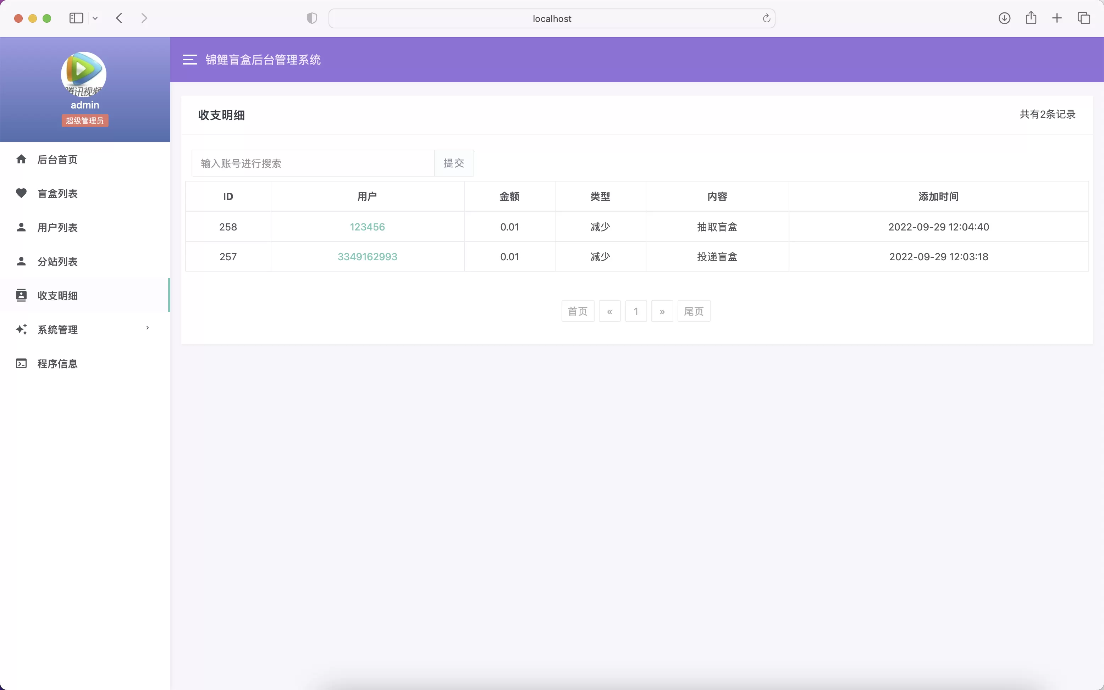Screen dimensions: 1104x690
Task: Click the 抽取盲盒 content cell
Action: [717, 227]
